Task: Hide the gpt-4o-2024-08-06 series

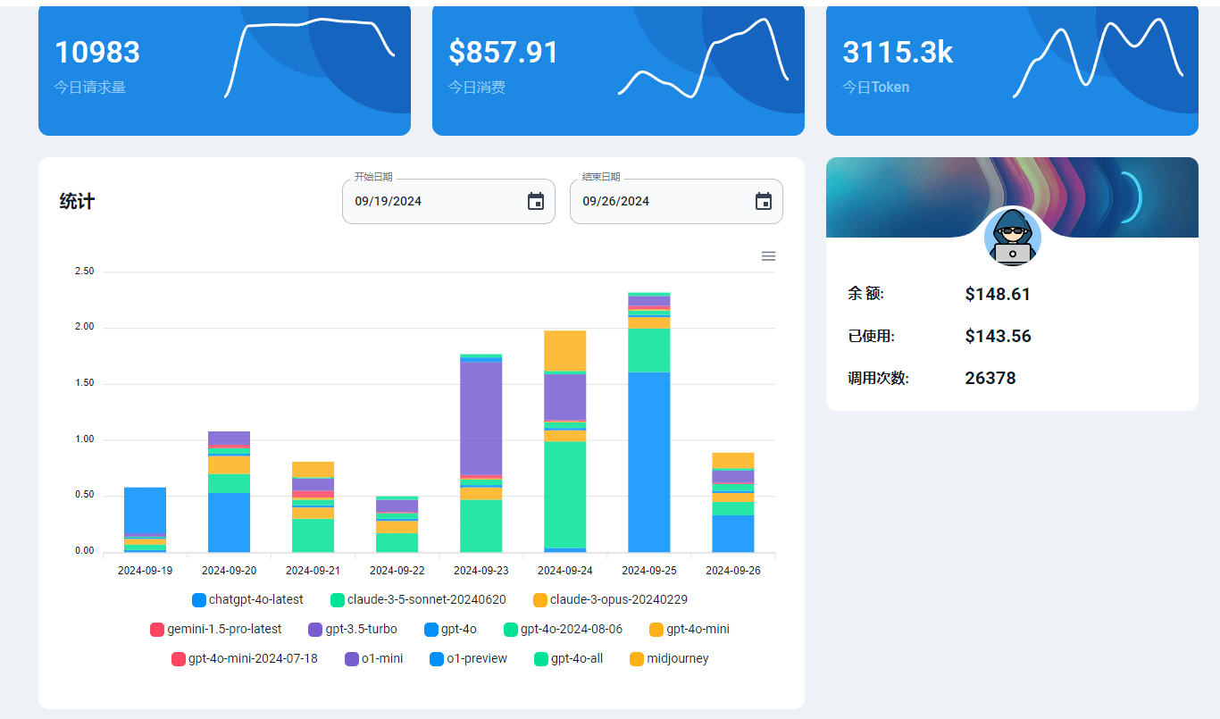Action: pos(563,630)
